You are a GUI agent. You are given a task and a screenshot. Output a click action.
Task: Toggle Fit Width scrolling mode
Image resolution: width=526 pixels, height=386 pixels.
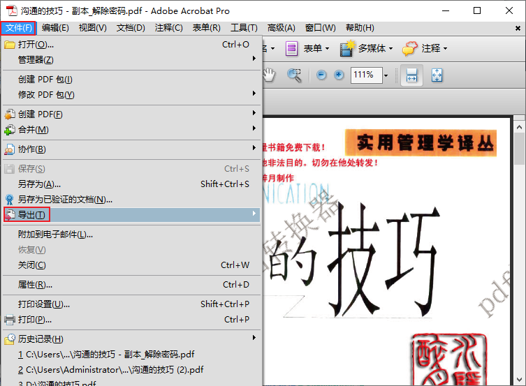[411, 75]
